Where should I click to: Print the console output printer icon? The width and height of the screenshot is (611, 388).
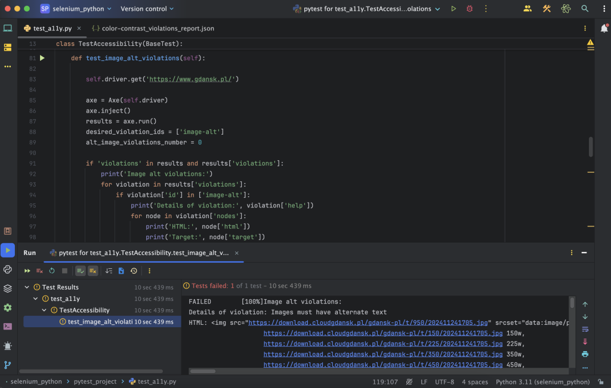(585, 354)
